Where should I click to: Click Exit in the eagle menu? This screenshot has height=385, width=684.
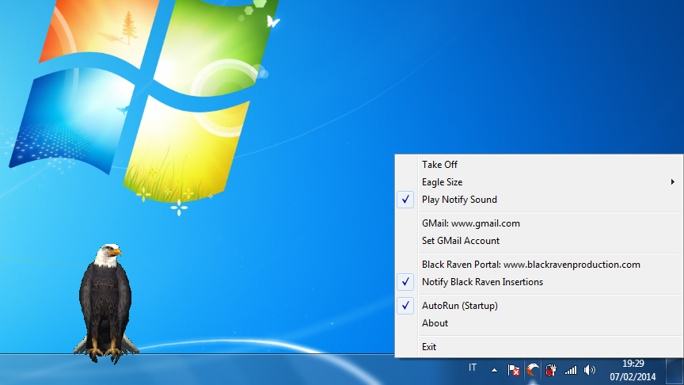tap(539, 347)
